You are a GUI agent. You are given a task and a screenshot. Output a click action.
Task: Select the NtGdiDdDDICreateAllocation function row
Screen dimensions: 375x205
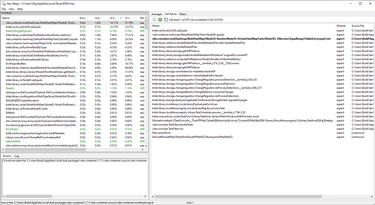tap(73, 101)
